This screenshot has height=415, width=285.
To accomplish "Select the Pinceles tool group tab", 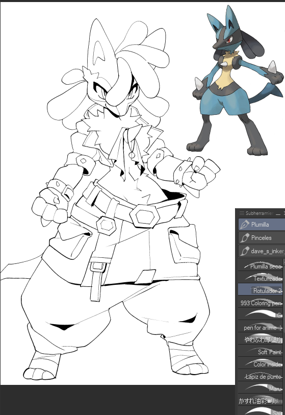I will 262,238.
